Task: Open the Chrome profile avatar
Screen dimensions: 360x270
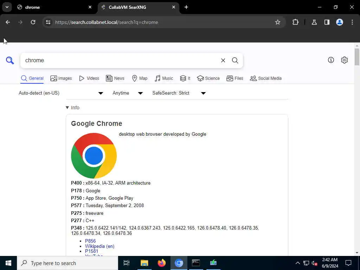Action: [x=339, y=22]
